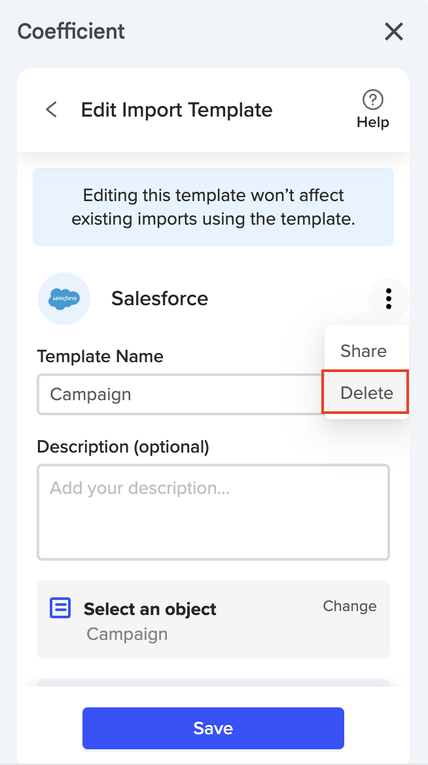This screenshot has height=765, width=428.
Task: Focus the Description text area
Action: coord(213,512)
